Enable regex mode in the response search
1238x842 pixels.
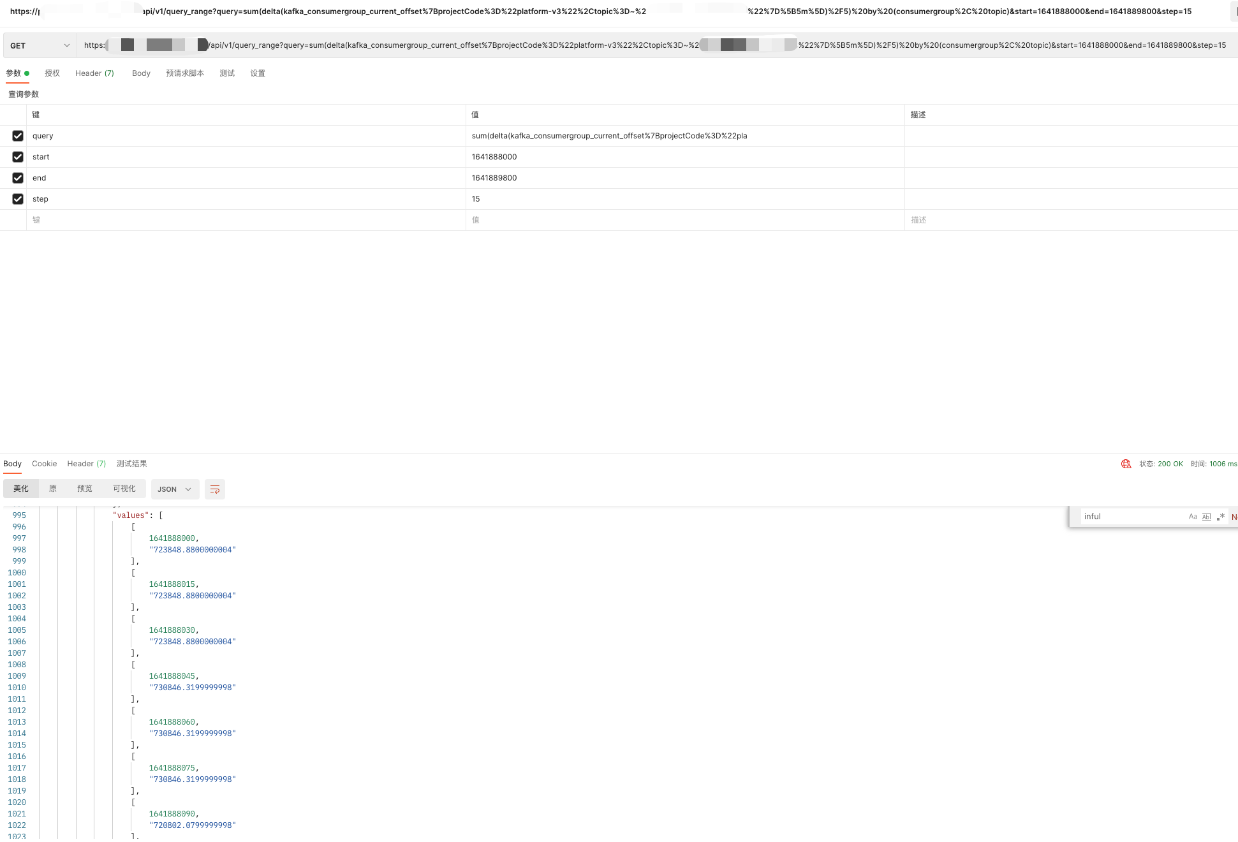[1221, 517]
